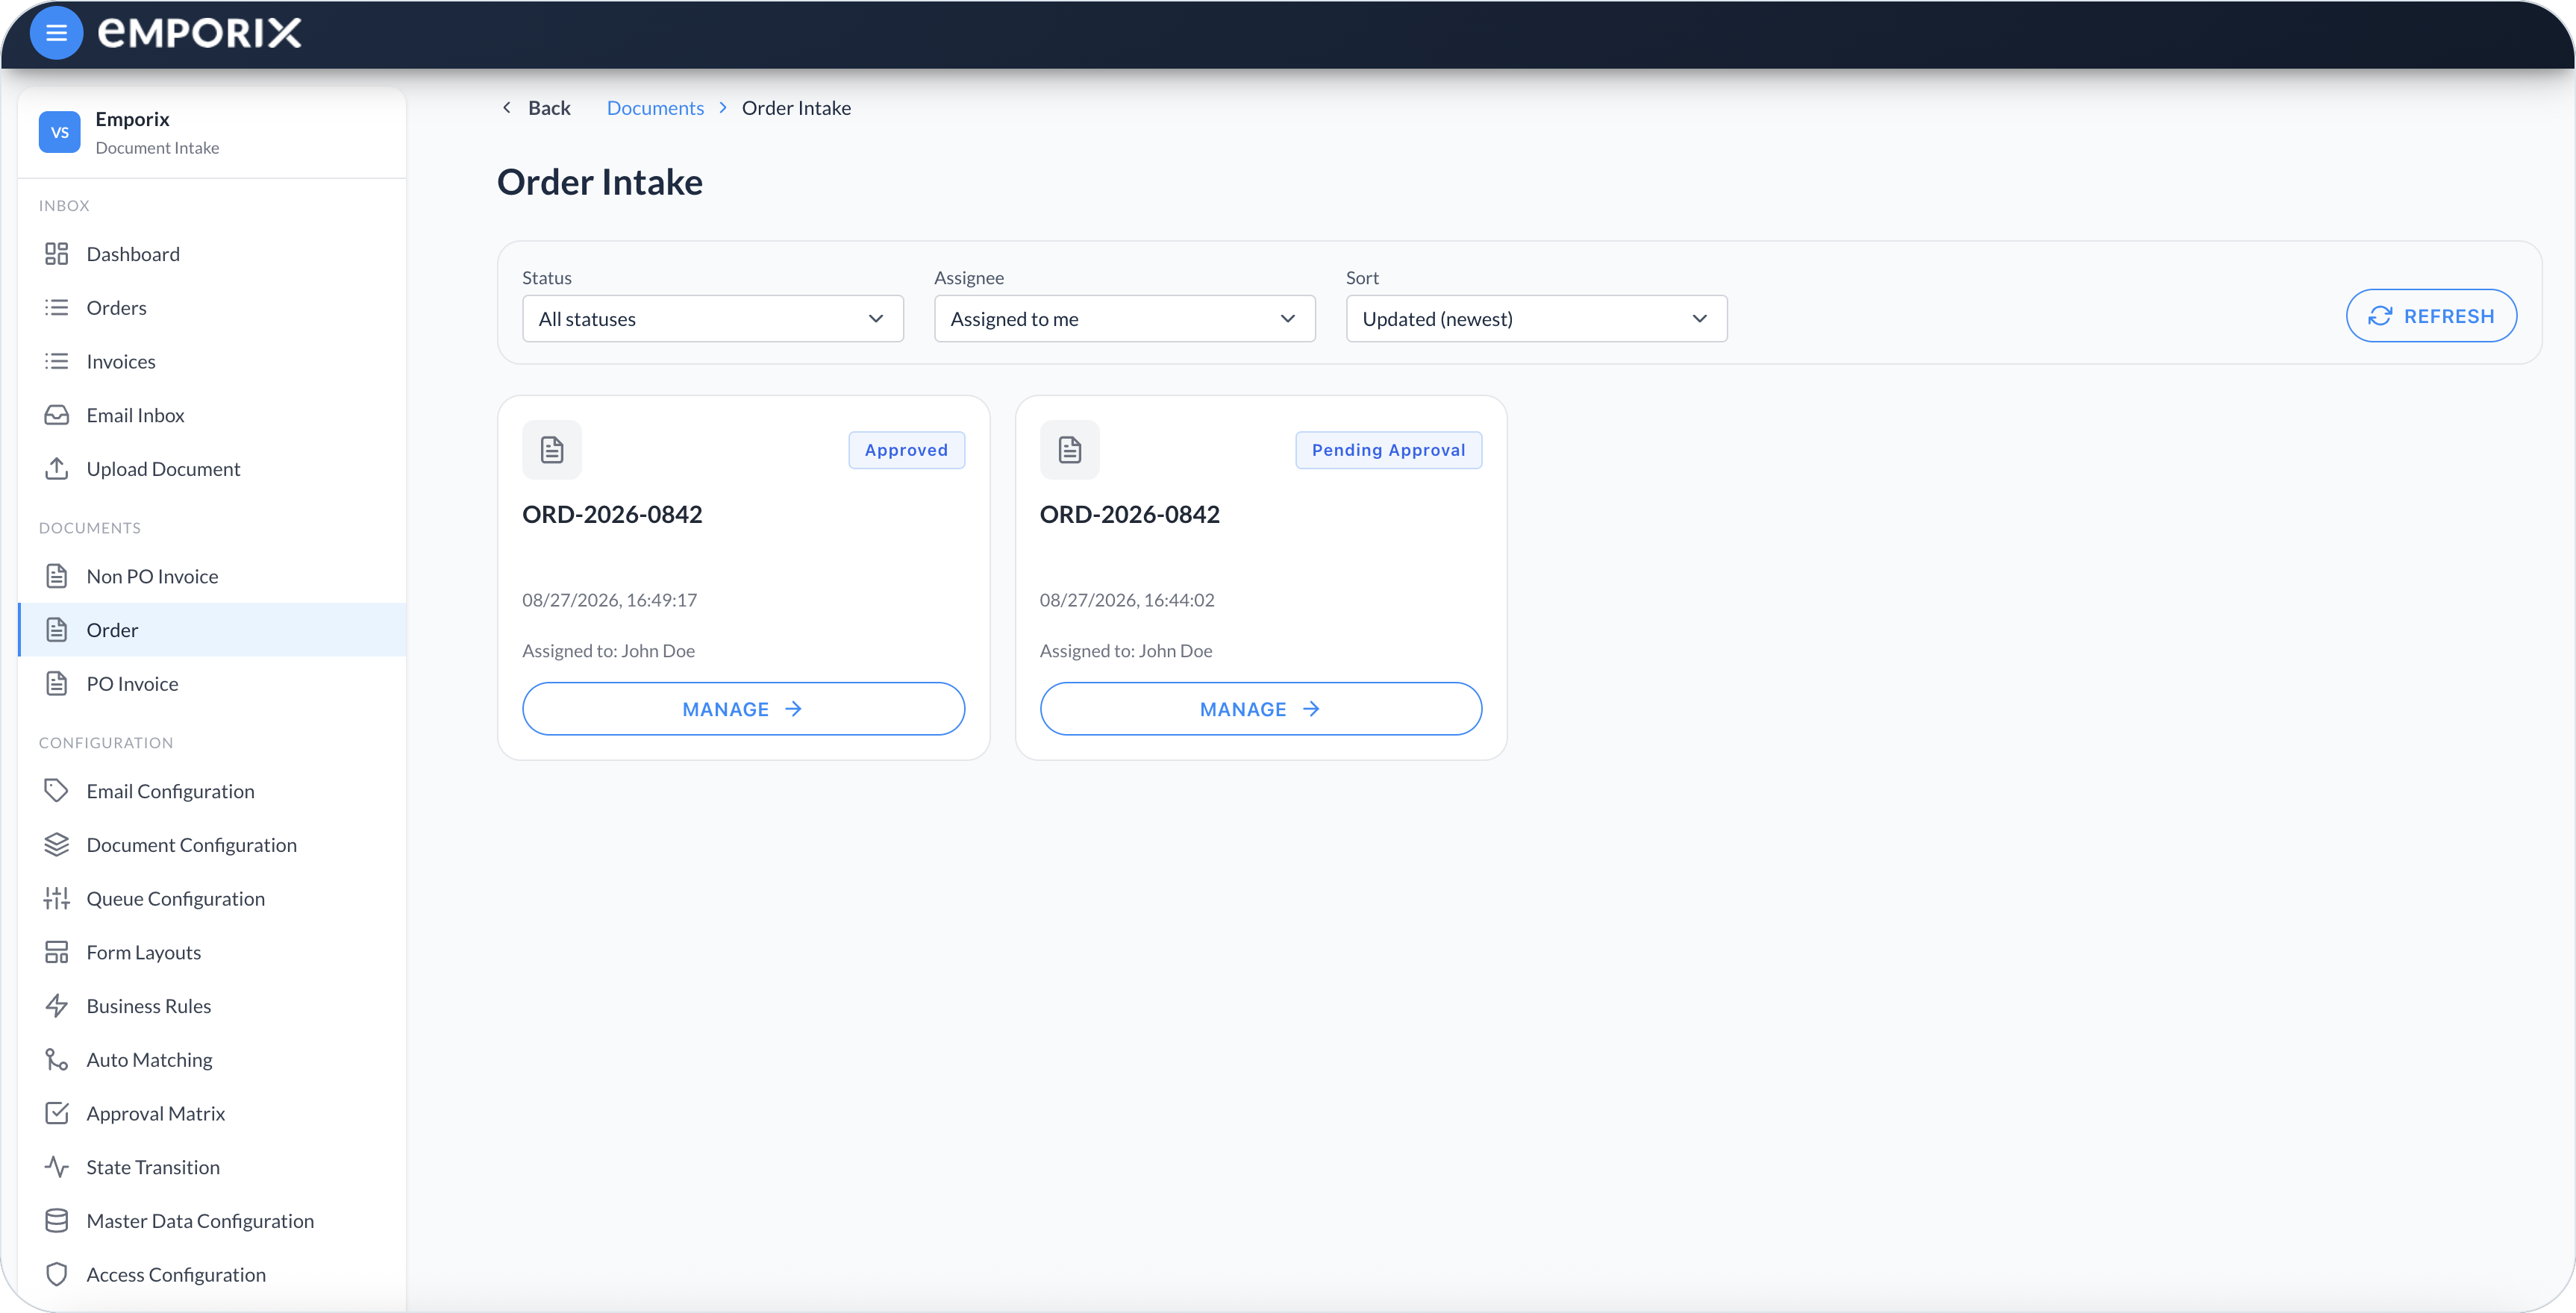Click the Email Inbox tray icon
Viewport: 2576px width, 1313px height.
point(57,415)
